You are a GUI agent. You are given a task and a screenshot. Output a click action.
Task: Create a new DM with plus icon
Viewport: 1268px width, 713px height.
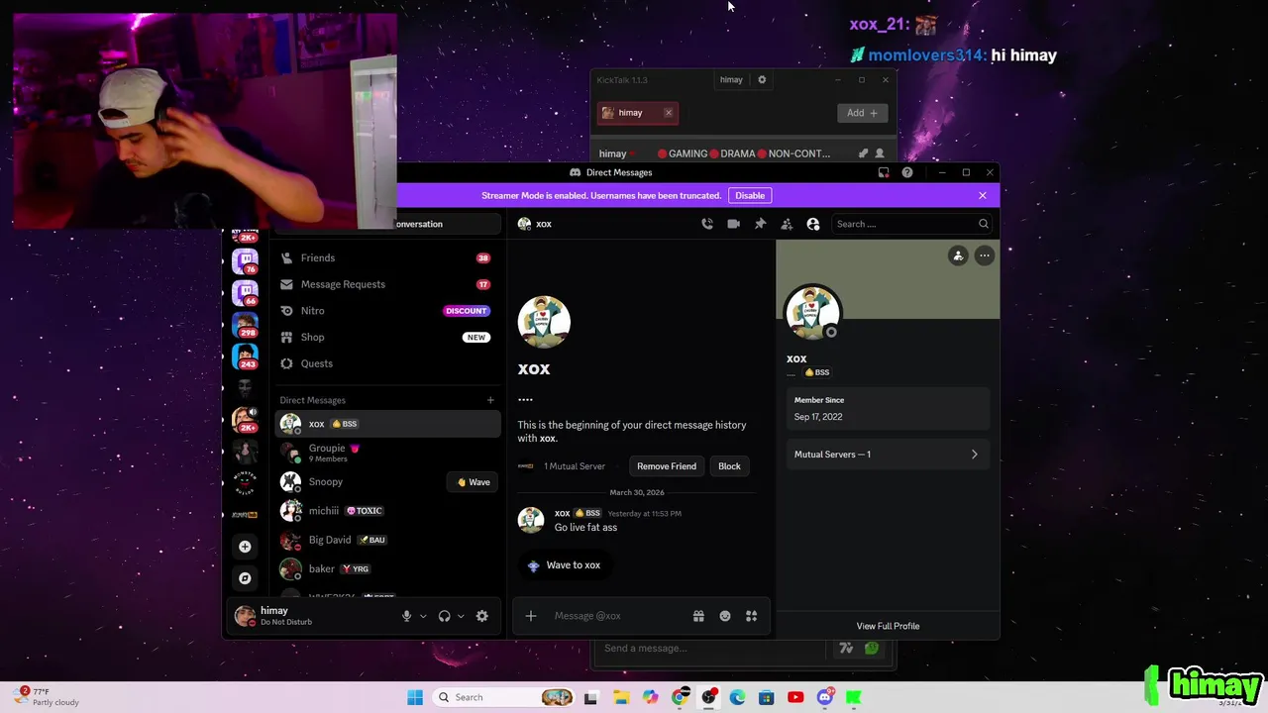(x=490, y=400)
